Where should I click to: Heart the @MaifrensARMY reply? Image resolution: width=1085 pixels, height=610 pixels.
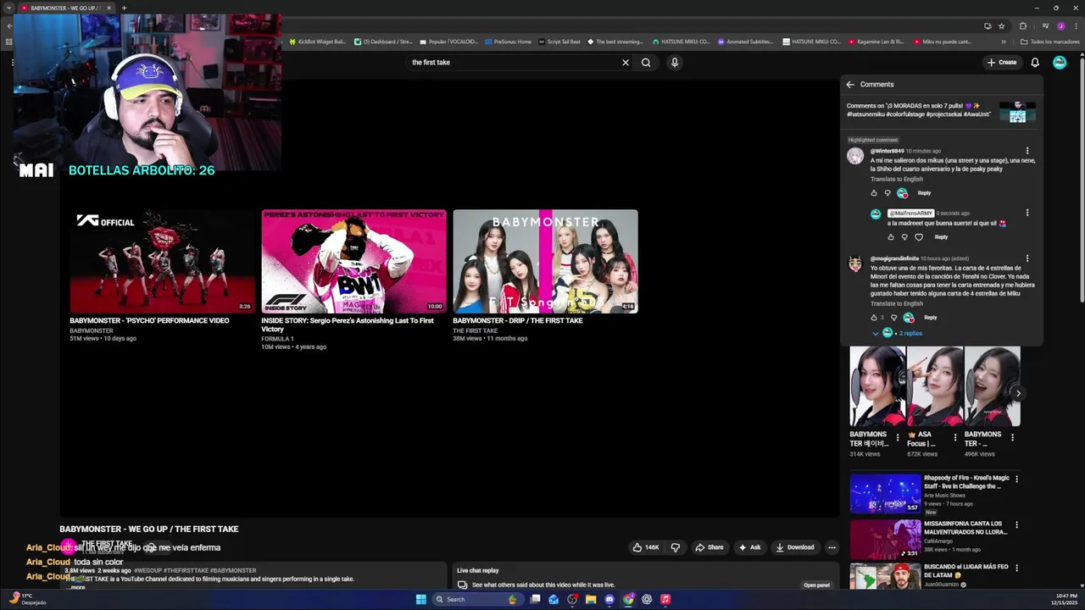click(918, 237)
